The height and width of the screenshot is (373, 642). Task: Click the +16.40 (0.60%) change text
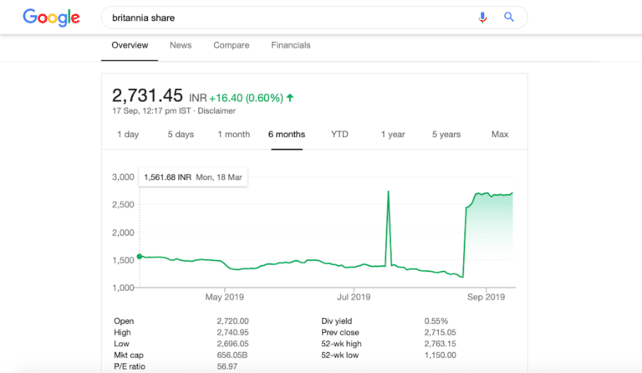point(246,98)
